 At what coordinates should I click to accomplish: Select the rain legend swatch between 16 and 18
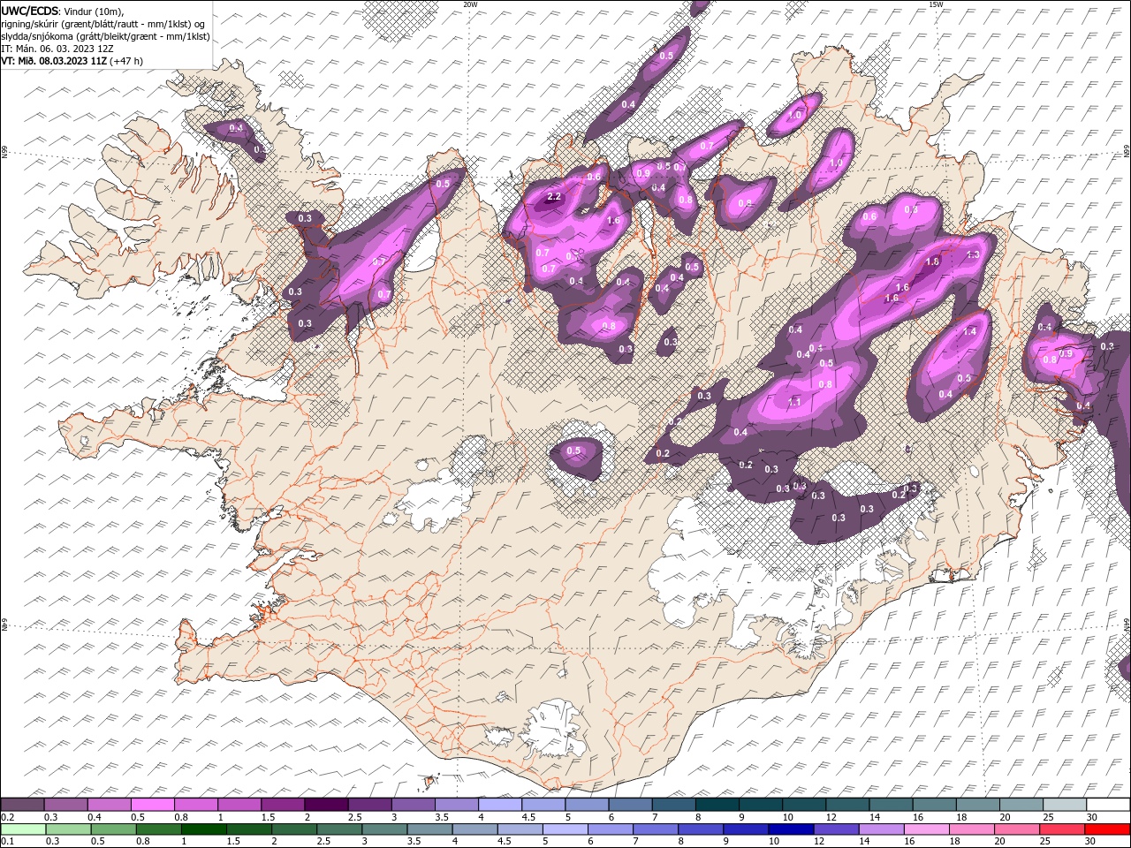pos(928,829)
